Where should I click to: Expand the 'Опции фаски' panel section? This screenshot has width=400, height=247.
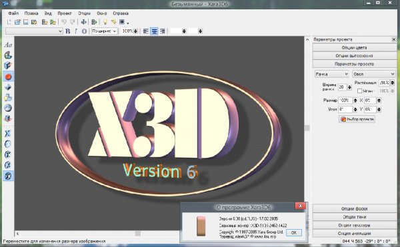click(x=355, y=208)
